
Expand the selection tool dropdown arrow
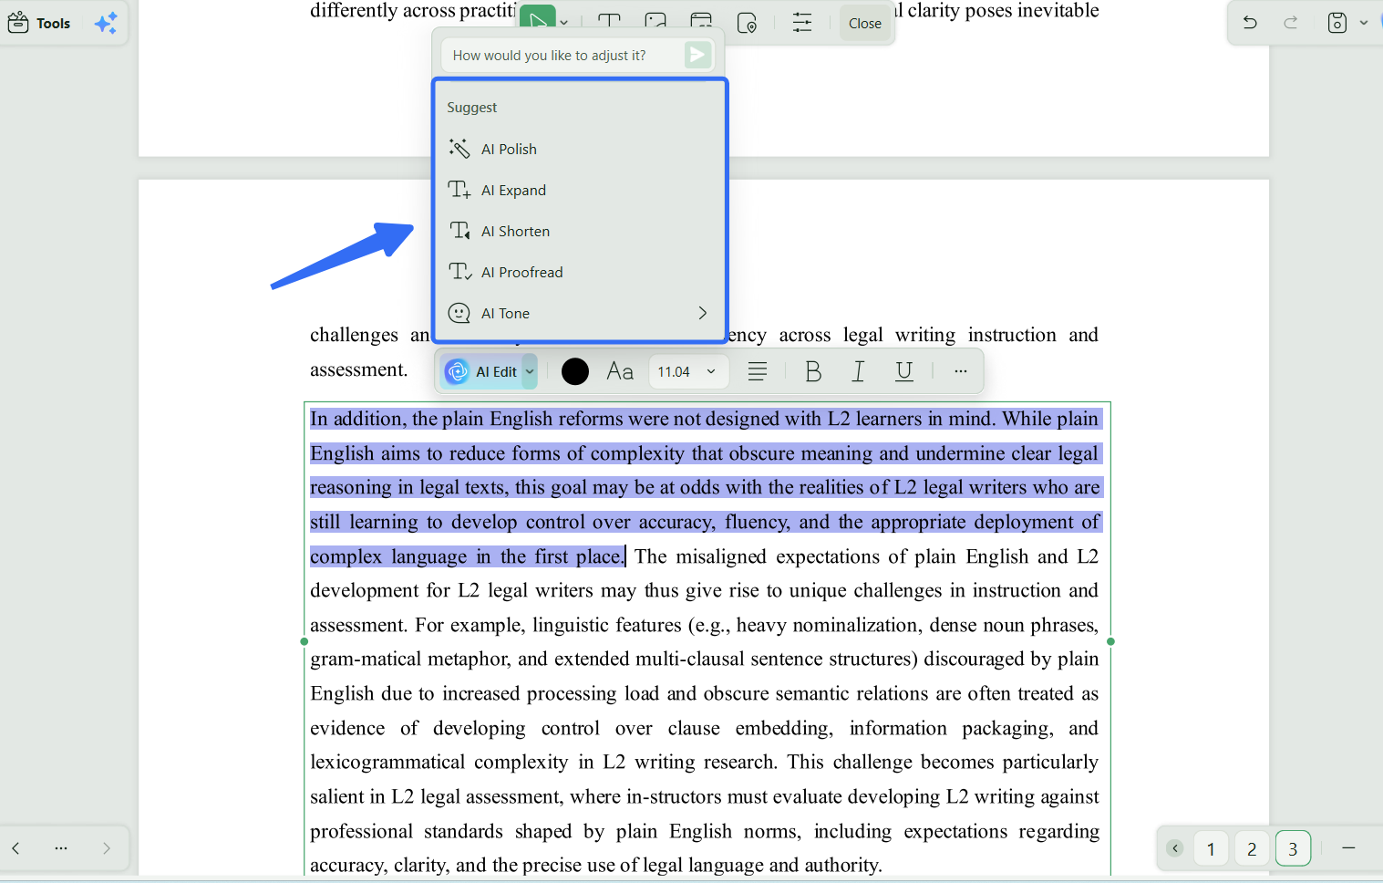click(564, 23)
